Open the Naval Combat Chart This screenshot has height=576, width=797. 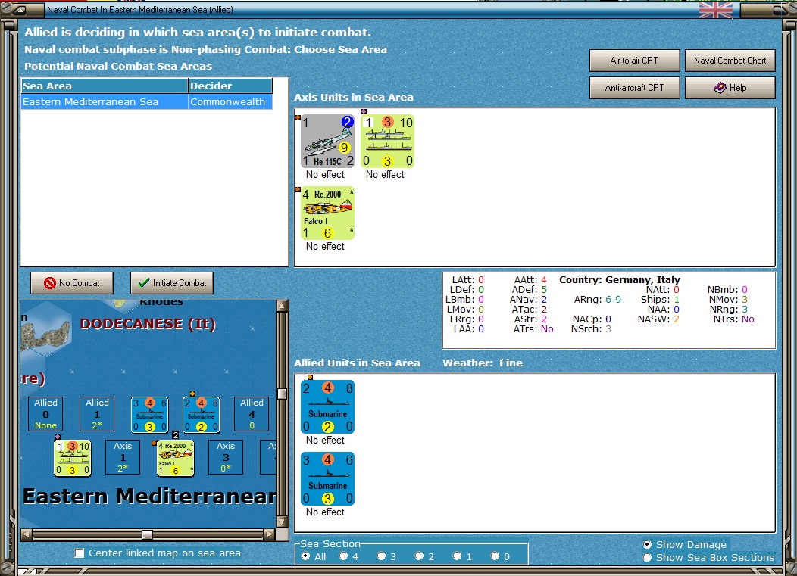click(x=730, y=61)
